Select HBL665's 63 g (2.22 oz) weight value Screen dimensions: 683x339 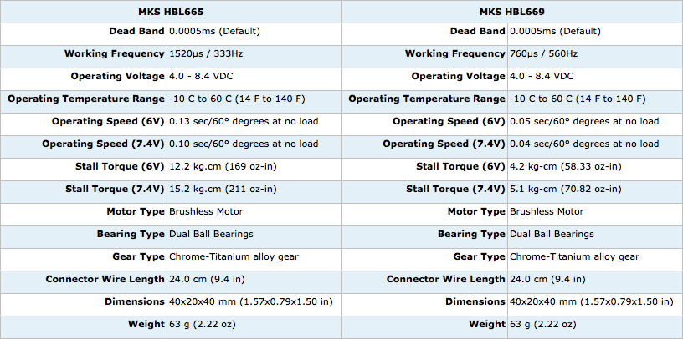(x=203, y=324)
